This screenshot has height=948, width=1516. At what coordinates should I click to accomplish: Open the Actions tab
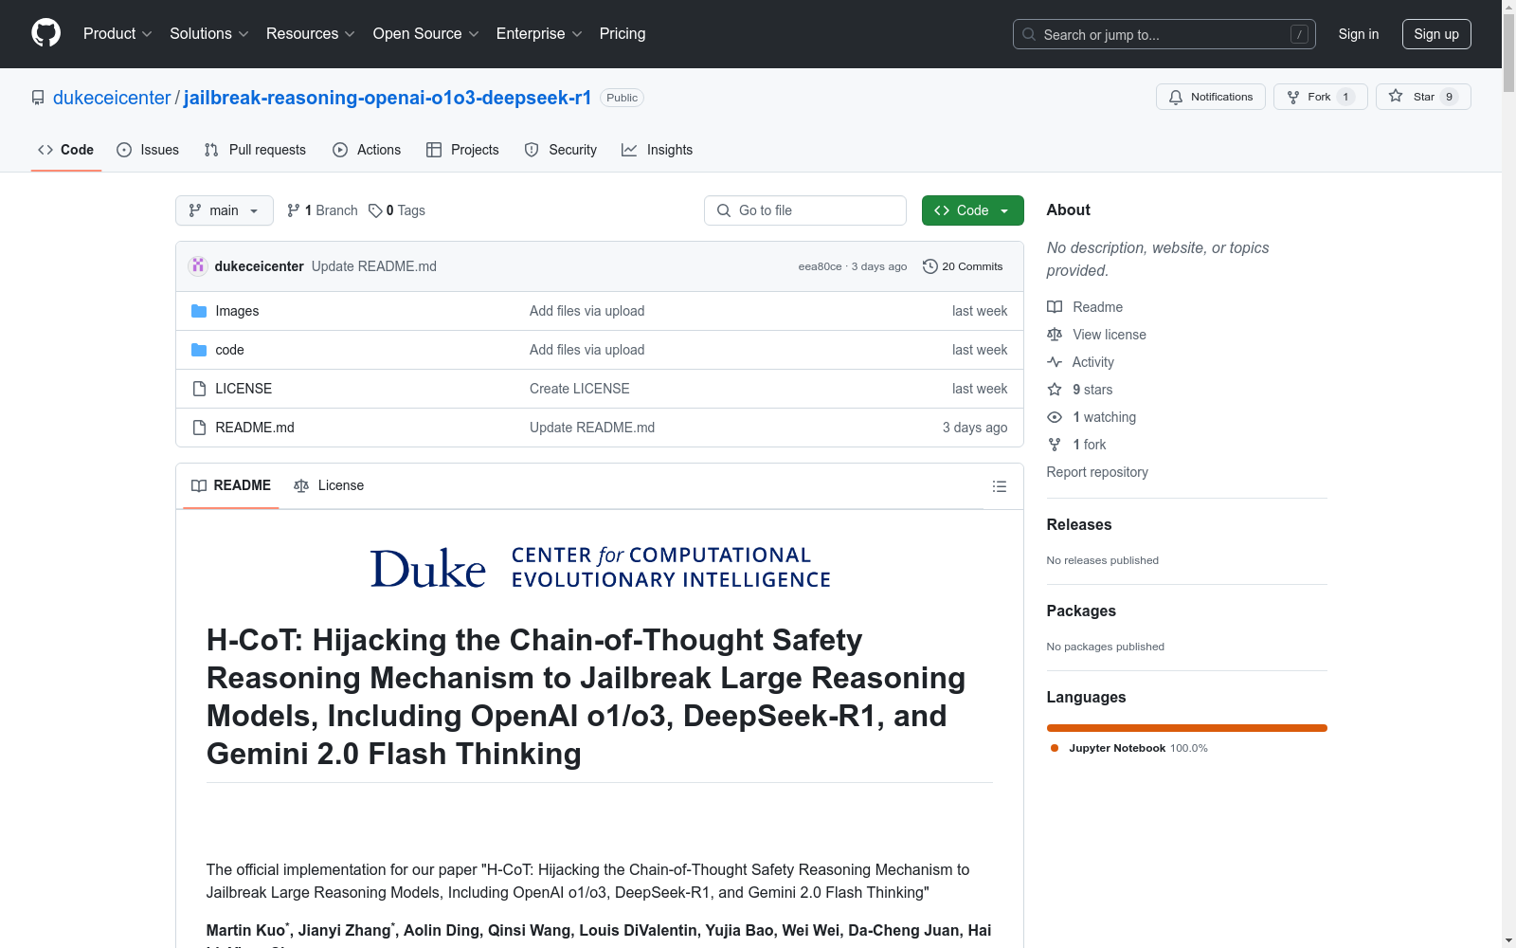click(x=367, y=150)
